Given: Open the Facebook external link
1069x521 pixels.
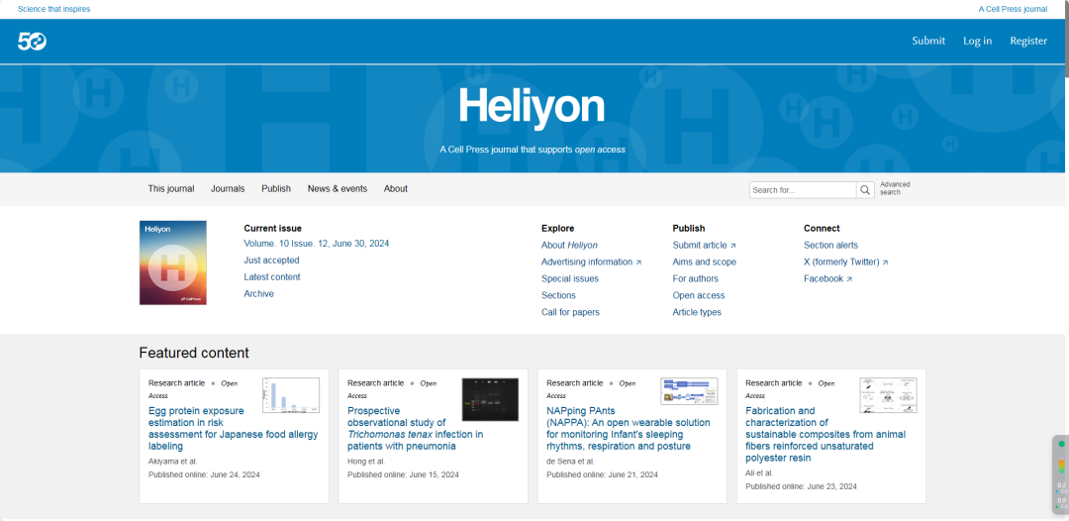Looking at the screenshot, I should click(827, 279).
